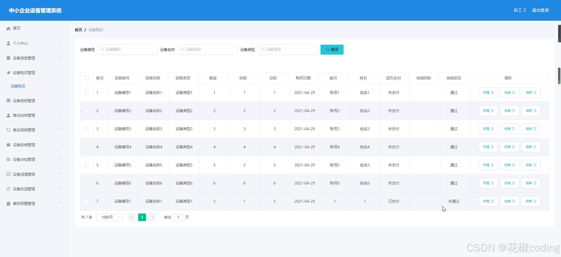The width and height of the screenshot is (561, 257).
Task: Click 保养 for row 设备编号6
Action: tap(531, 183)
